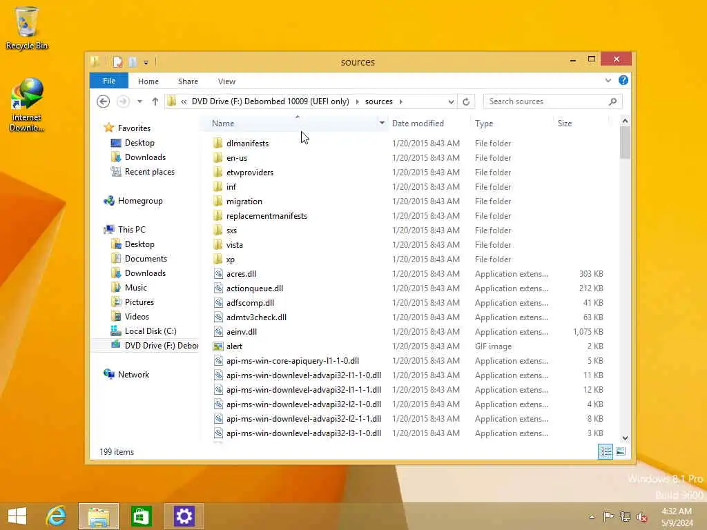Image resolution: width=707 pixels, height=530 pixels.
Task: Click File Explorer taskbar button
Action: pyautogui.click(x=99, y=516)
